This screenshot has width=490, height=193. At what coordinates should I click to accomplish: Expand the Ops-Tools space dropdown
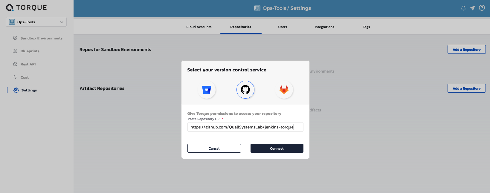[x=36, y=22]
